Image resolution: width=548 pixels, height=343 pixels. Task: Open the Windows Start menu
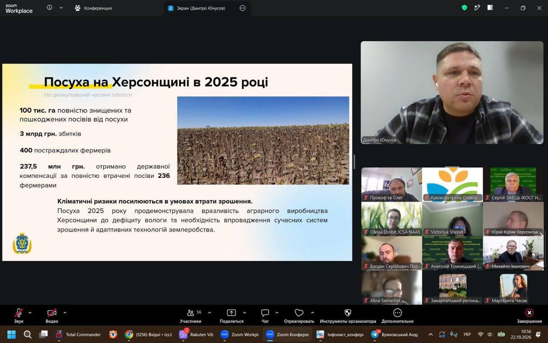point(12,334)
